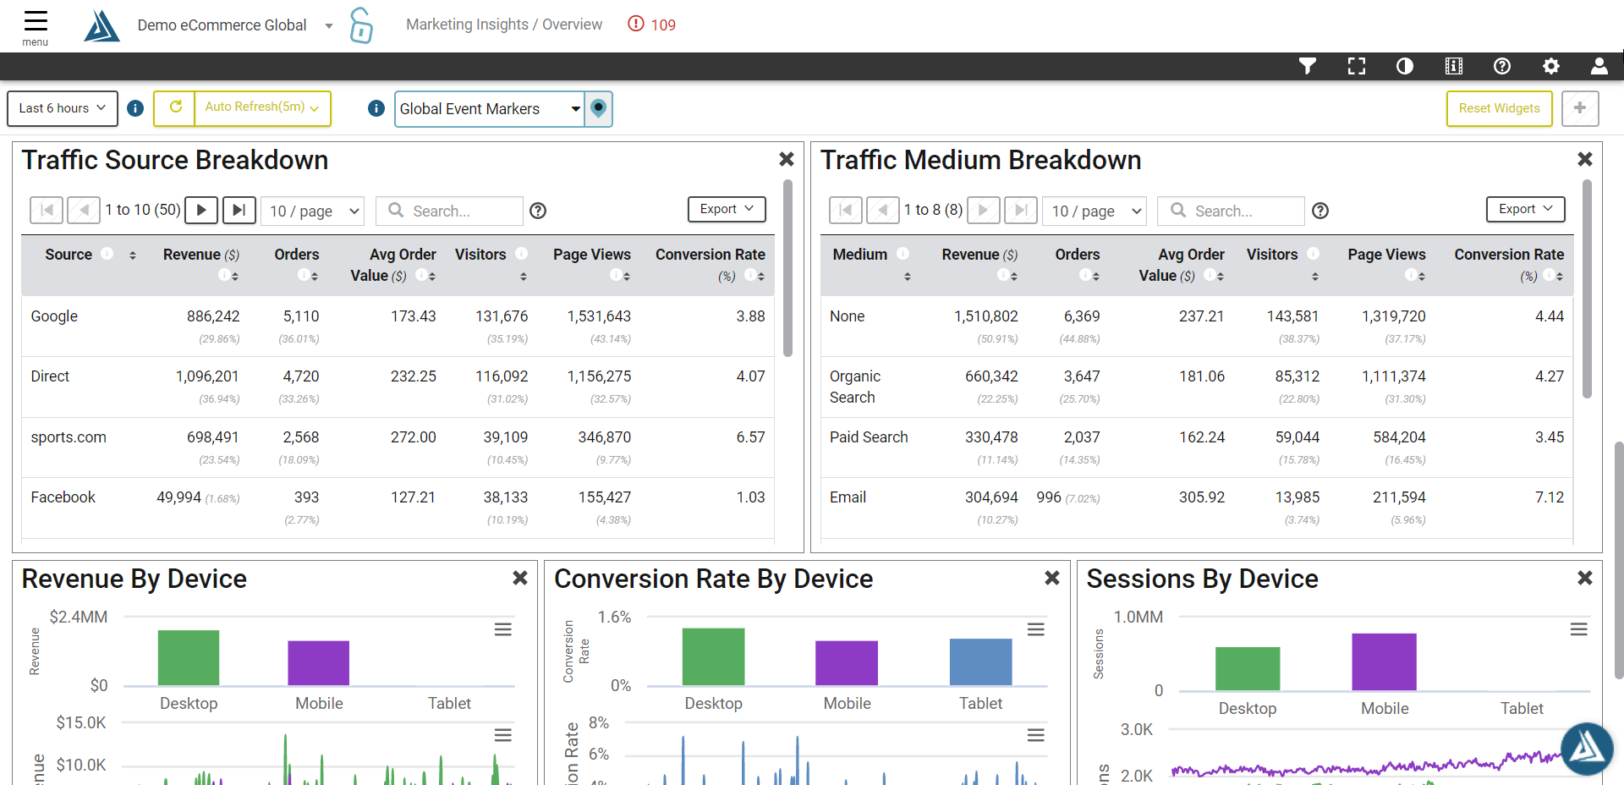Open the Last 6 hours time range dropdown
The height and width of the screenshot is (785, 1624).
pyautogui.click(x=63, y=108)
